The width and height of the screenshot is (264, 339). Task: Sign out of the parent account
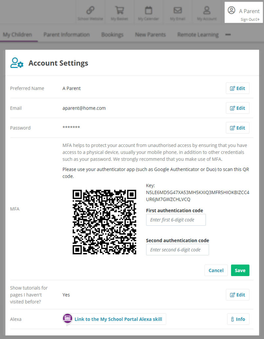tap(250, 19)
